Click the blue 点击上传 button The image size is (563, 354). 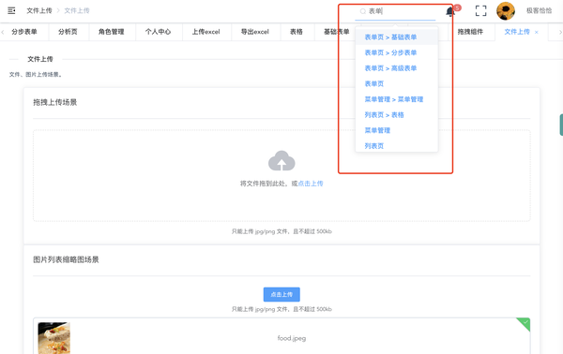[281, 294]
